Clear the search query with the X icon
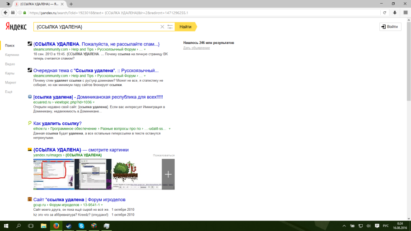 [x=163, y=27]
